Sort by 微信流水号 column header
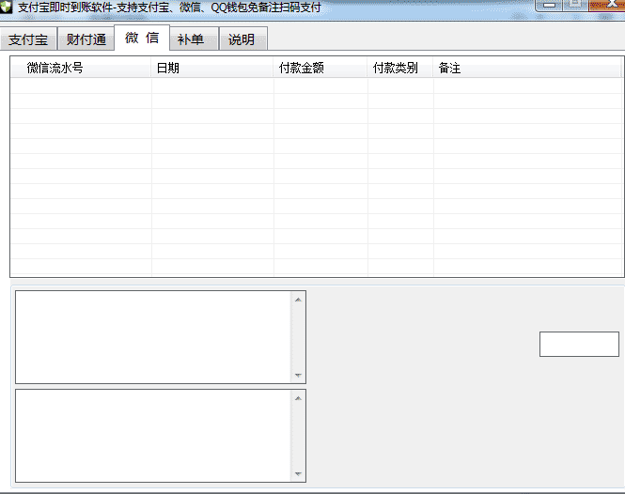625x494 pixels. (x=81, y=68)
